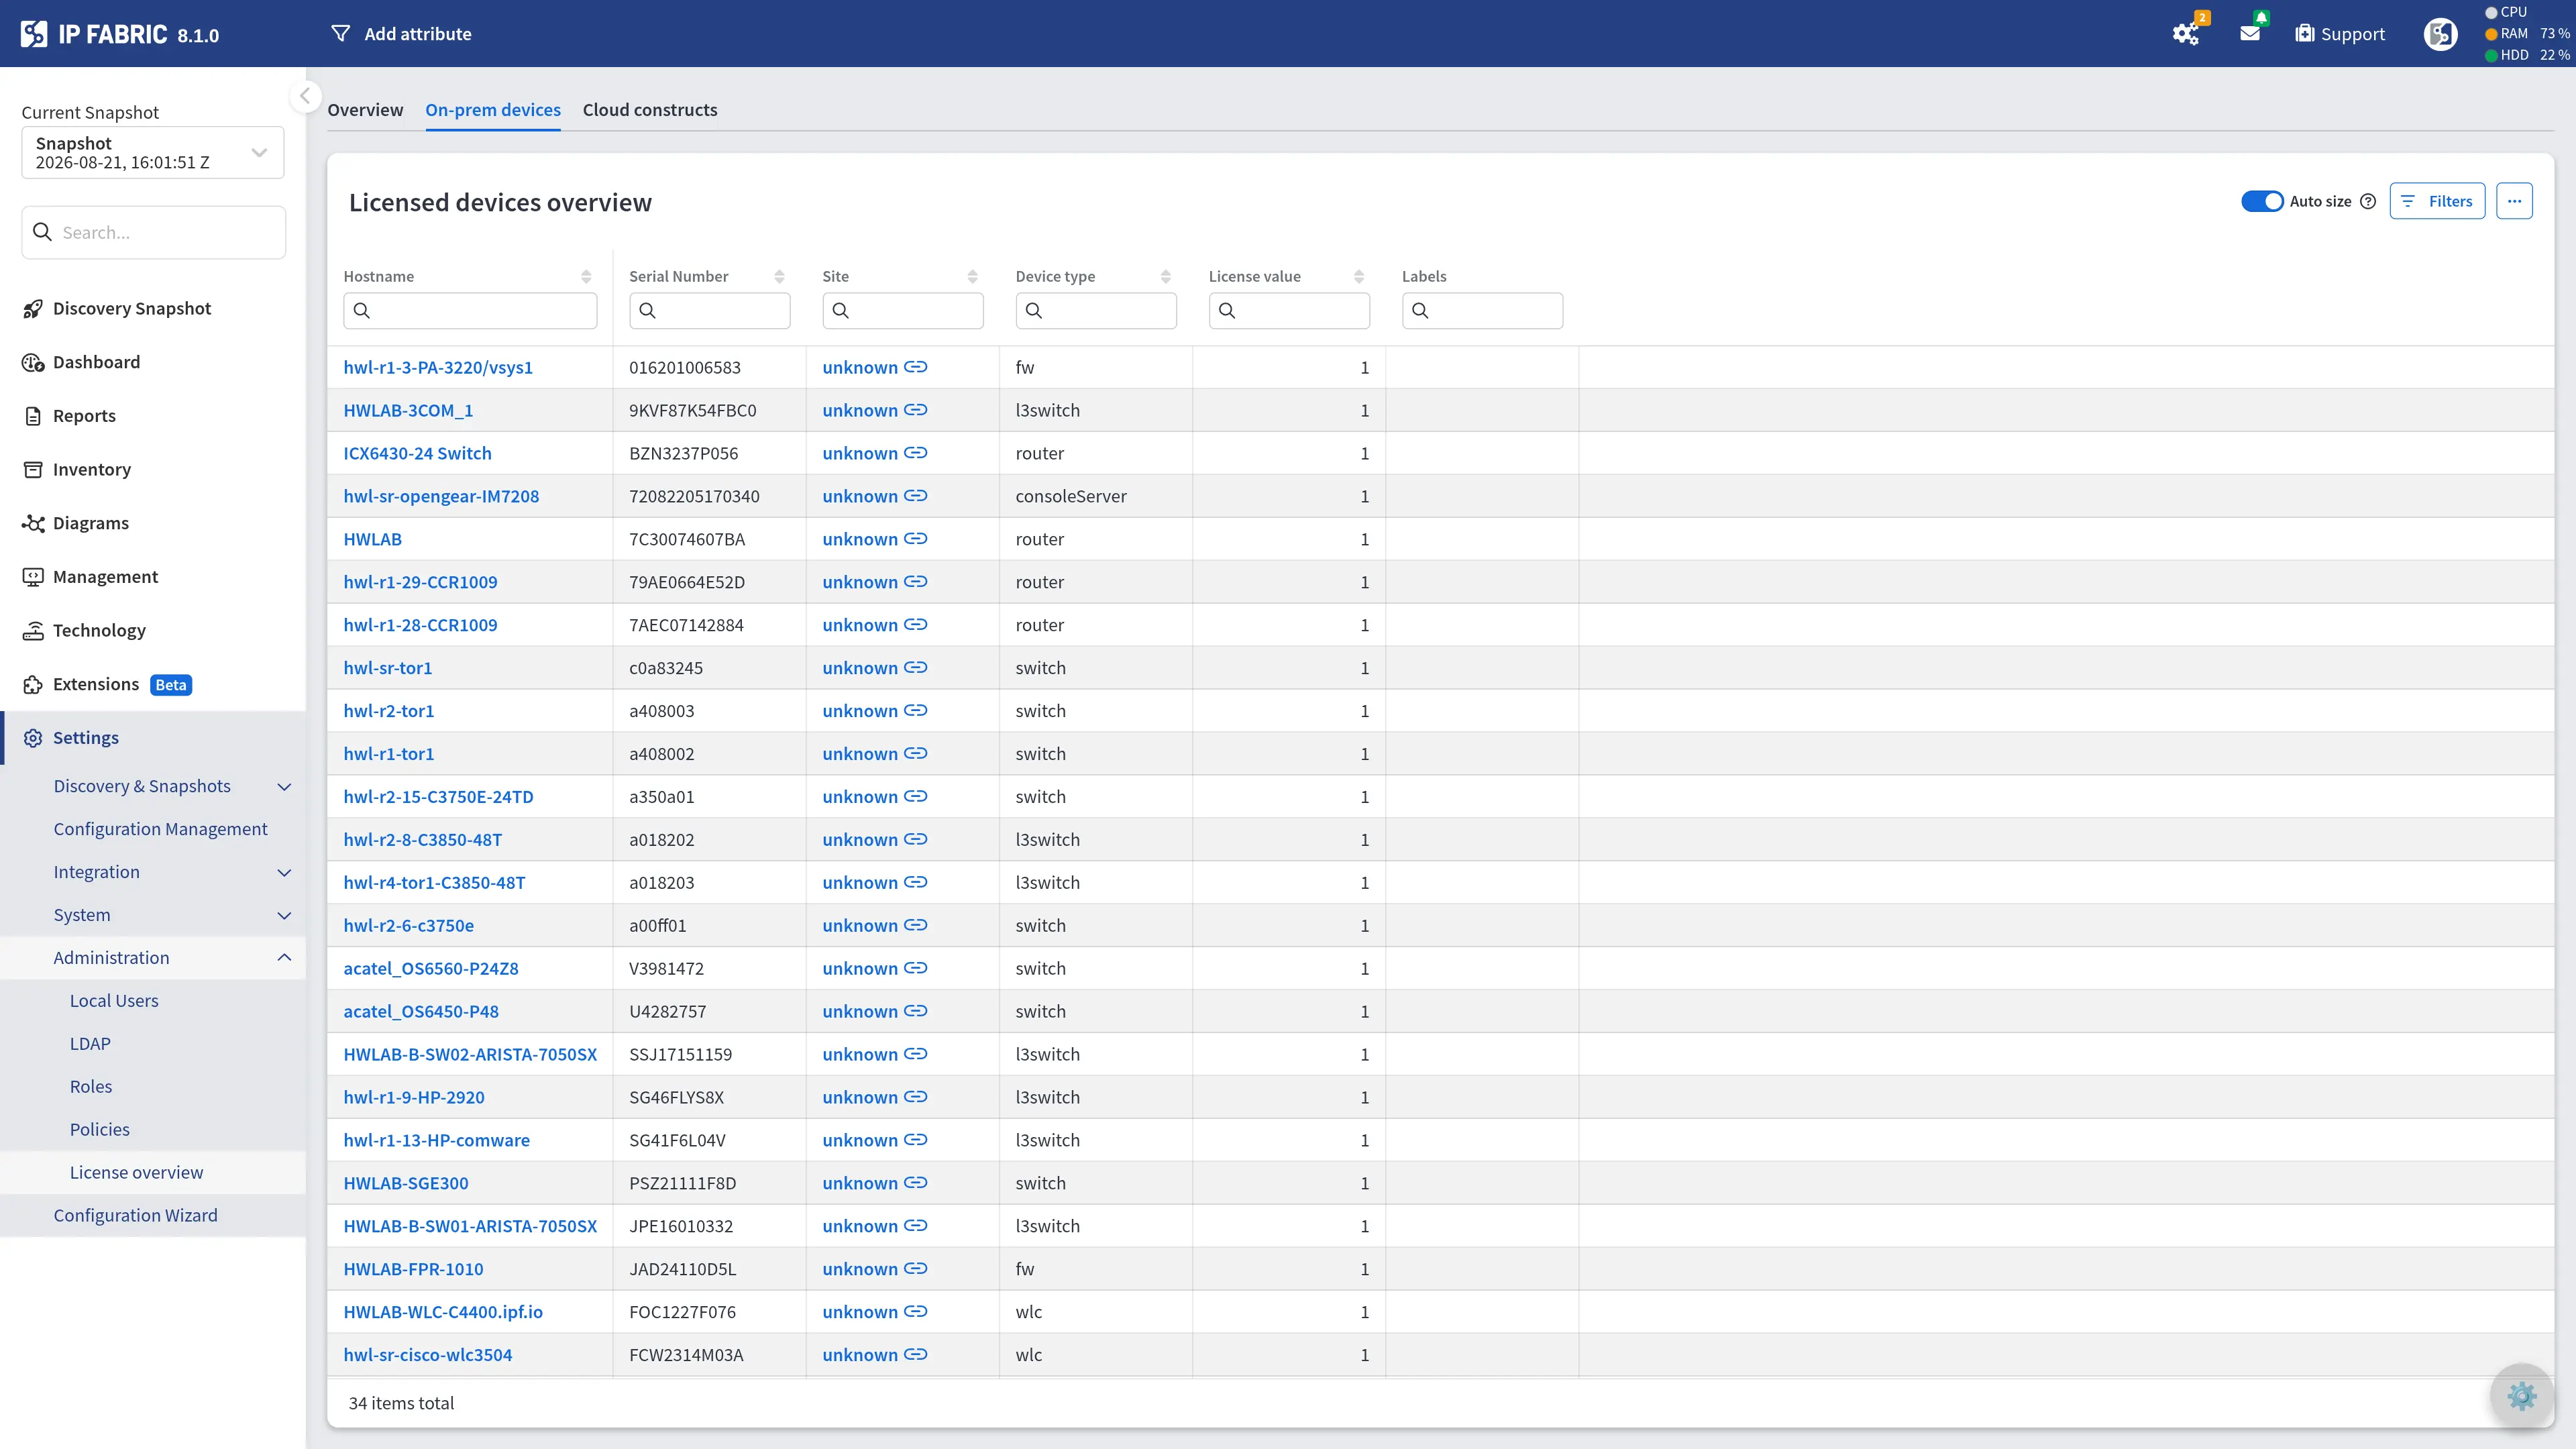Click the Hostname column filter field
Screen dimensions: 2576x1449
pos(470,311)
